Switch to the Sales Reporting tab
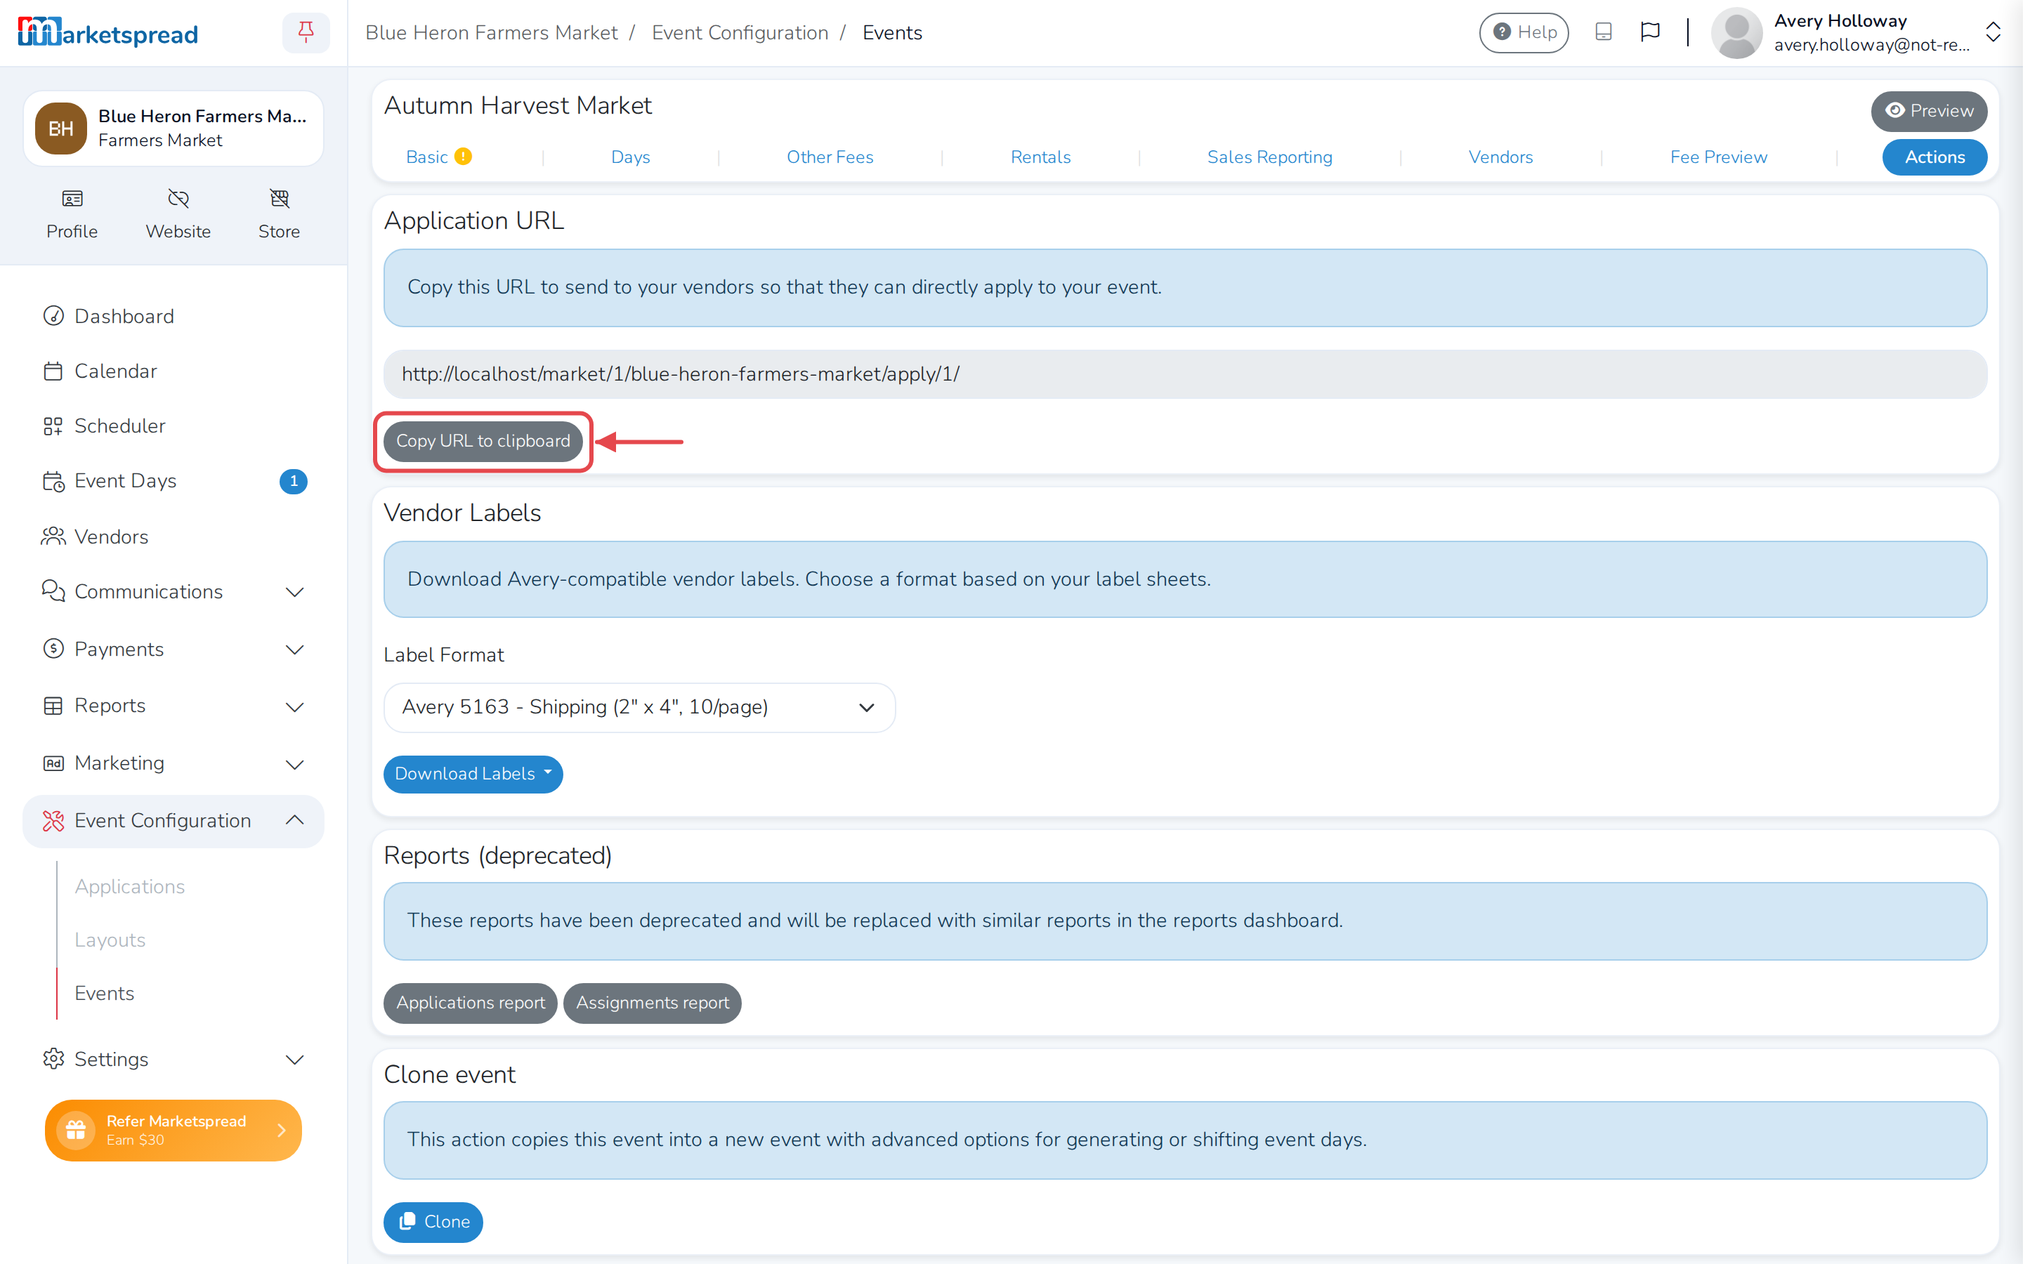 pos(1269,157)
